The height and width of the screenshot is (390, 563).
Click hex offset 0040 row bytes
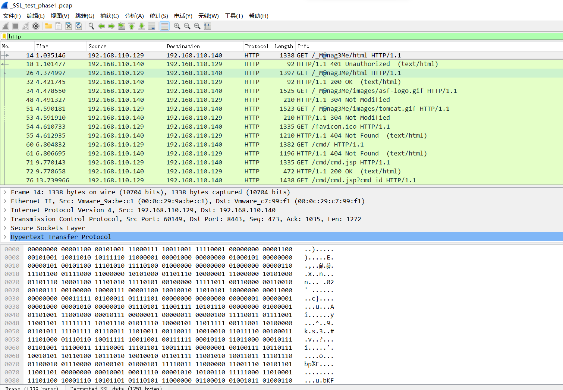[160, 315]
